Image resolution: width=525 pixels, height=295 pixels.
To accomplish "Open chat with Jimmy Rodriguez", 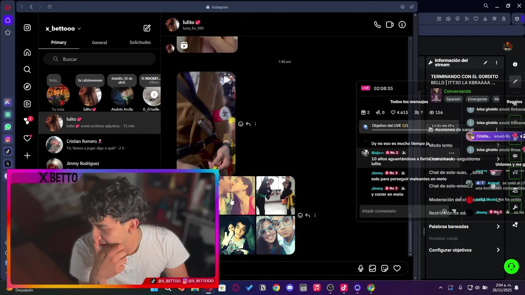I will click(x=100, y=164).
